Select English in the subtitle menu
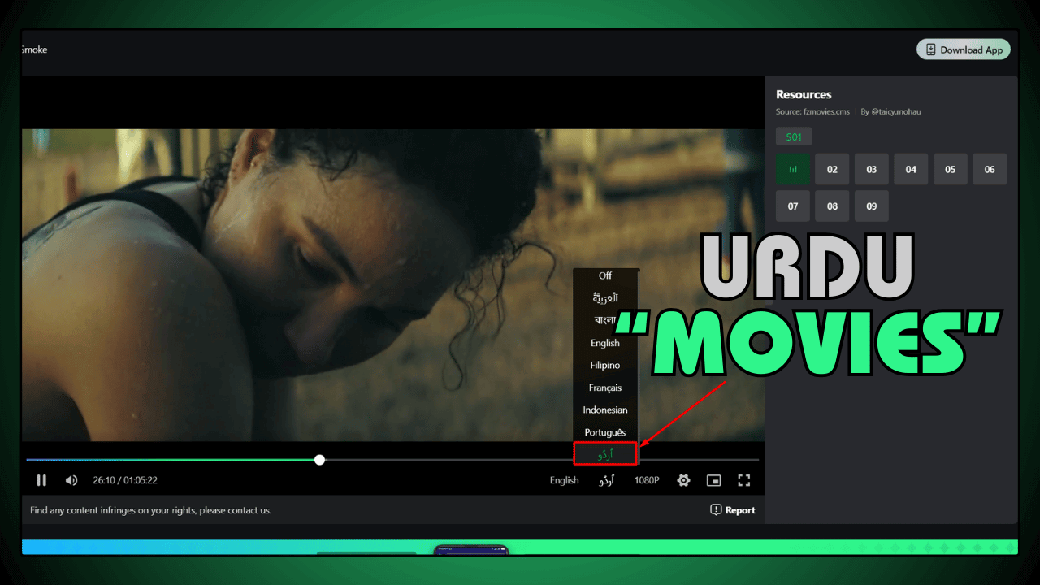This screenshot has width=1040, height=585. click(605, 343)
